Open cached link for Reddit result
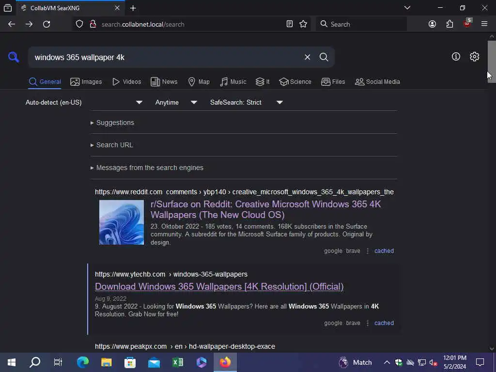 point(384,251)
